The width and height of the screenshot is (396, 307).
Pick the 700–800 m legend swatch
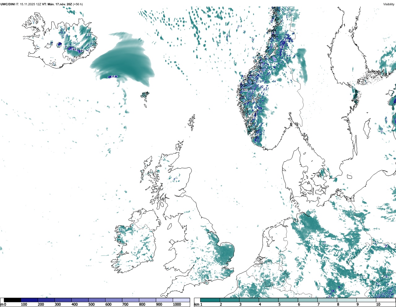click(131, 300)
